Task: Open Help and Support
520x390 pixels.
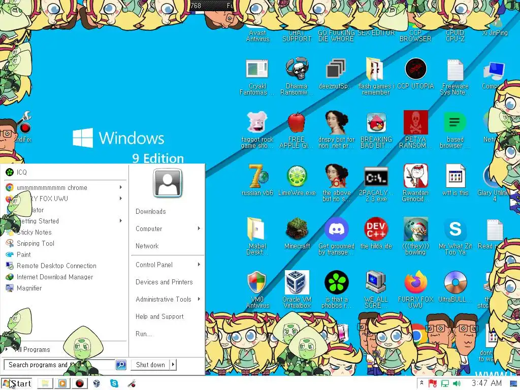Action: [x=159, y=316]
